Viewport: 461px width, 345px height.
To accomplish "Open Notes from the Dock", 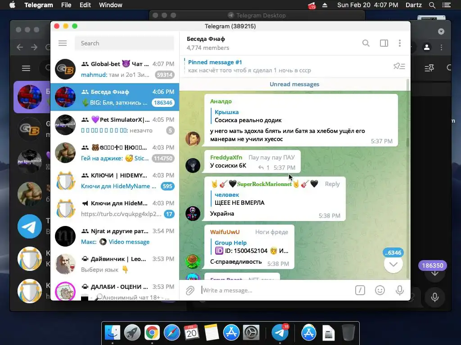I will tap(212, 333).
